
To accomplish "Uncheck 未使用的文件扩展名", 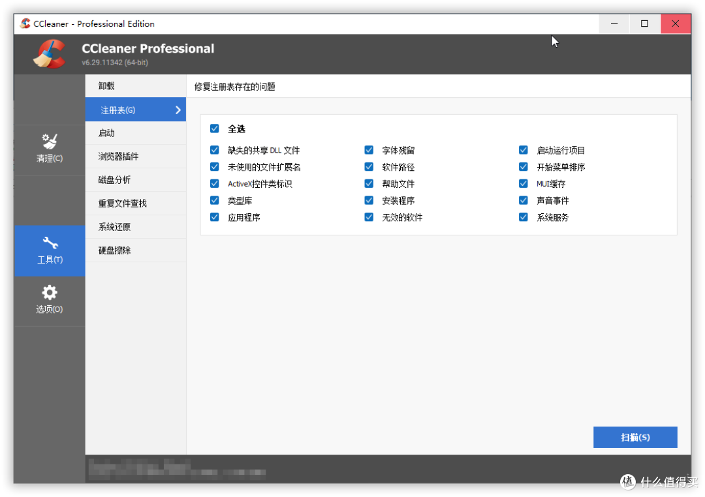I will tap(215, 167).
